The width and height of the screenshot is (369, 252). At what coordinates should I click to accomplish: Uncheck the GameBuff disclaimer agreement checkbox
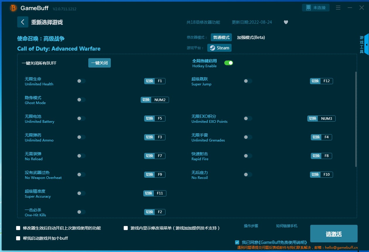237,242
